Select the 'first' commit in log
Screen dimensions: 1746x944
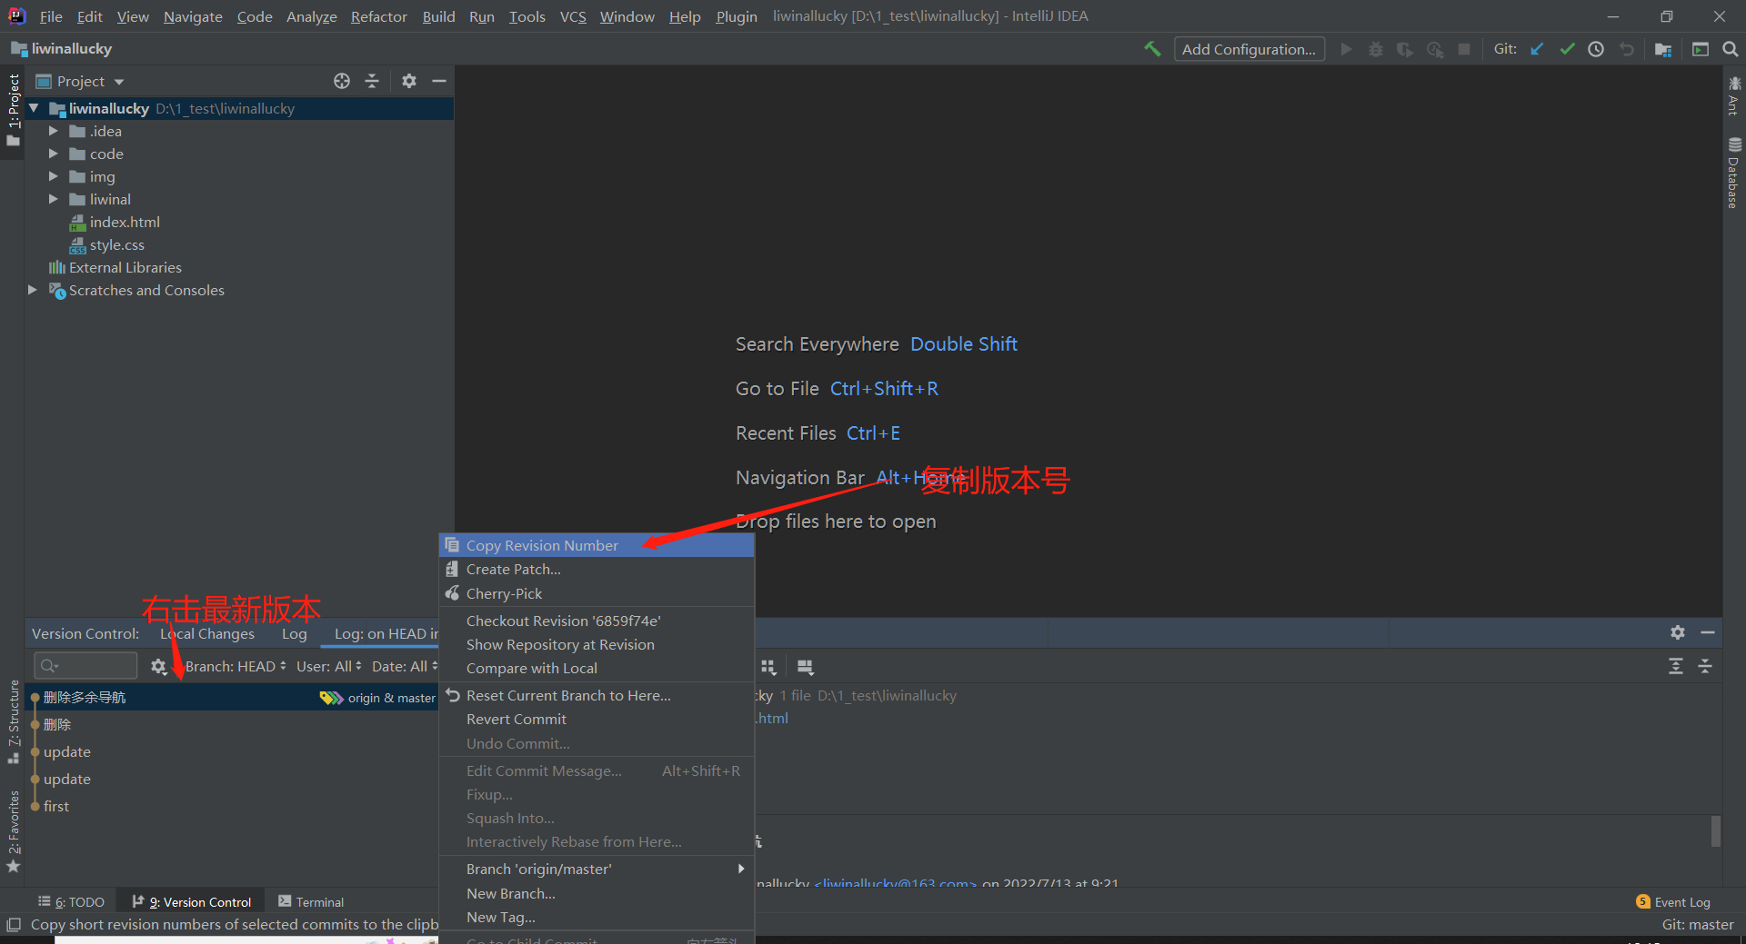click(55, 806)
